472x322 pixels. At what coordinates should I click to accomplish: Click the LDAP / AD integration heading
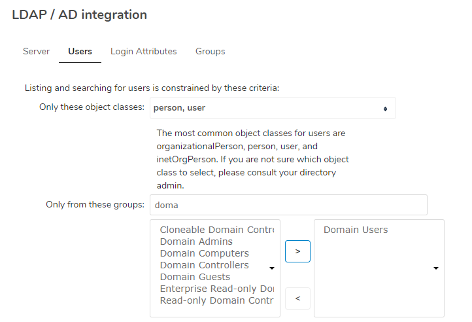(80, 14)
